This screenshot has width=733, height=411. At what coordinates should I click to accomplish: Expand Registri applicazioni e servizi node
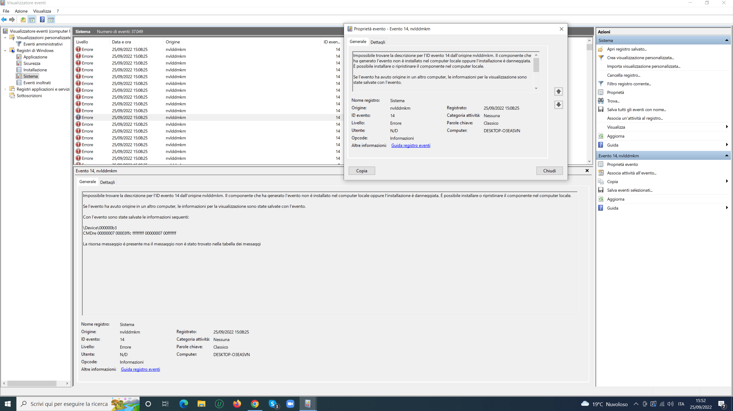point(5,89)
